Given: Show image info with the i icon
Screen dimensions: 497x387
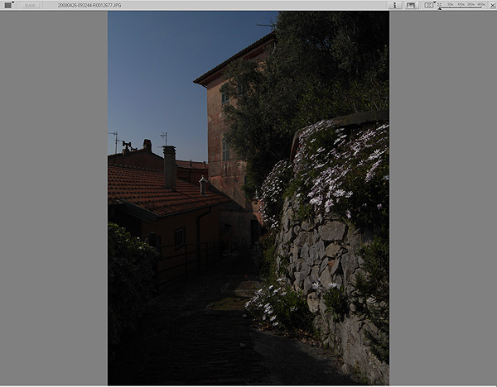Looking at the screenshot, I should click(394, 5).
